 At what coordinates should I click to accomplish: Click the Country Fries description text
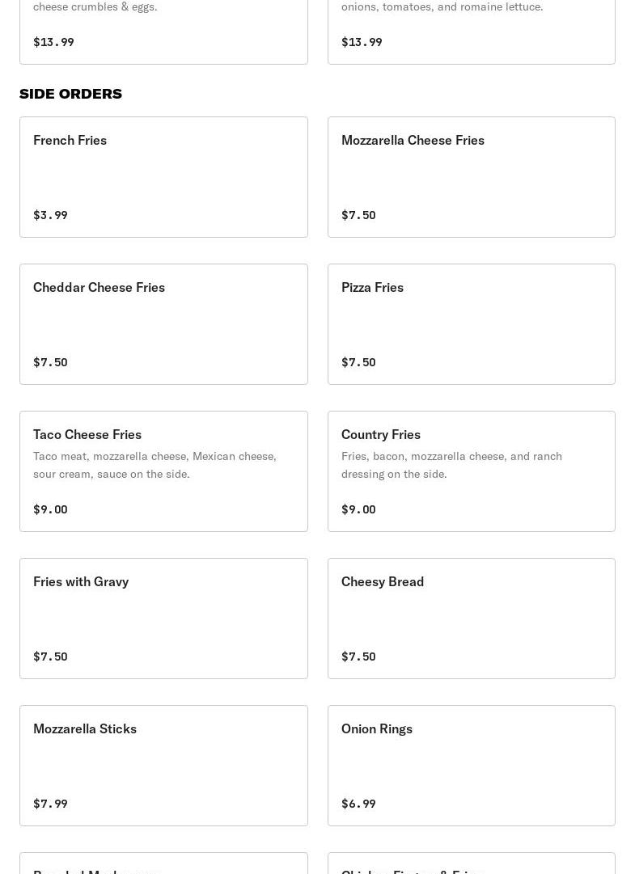451,465
